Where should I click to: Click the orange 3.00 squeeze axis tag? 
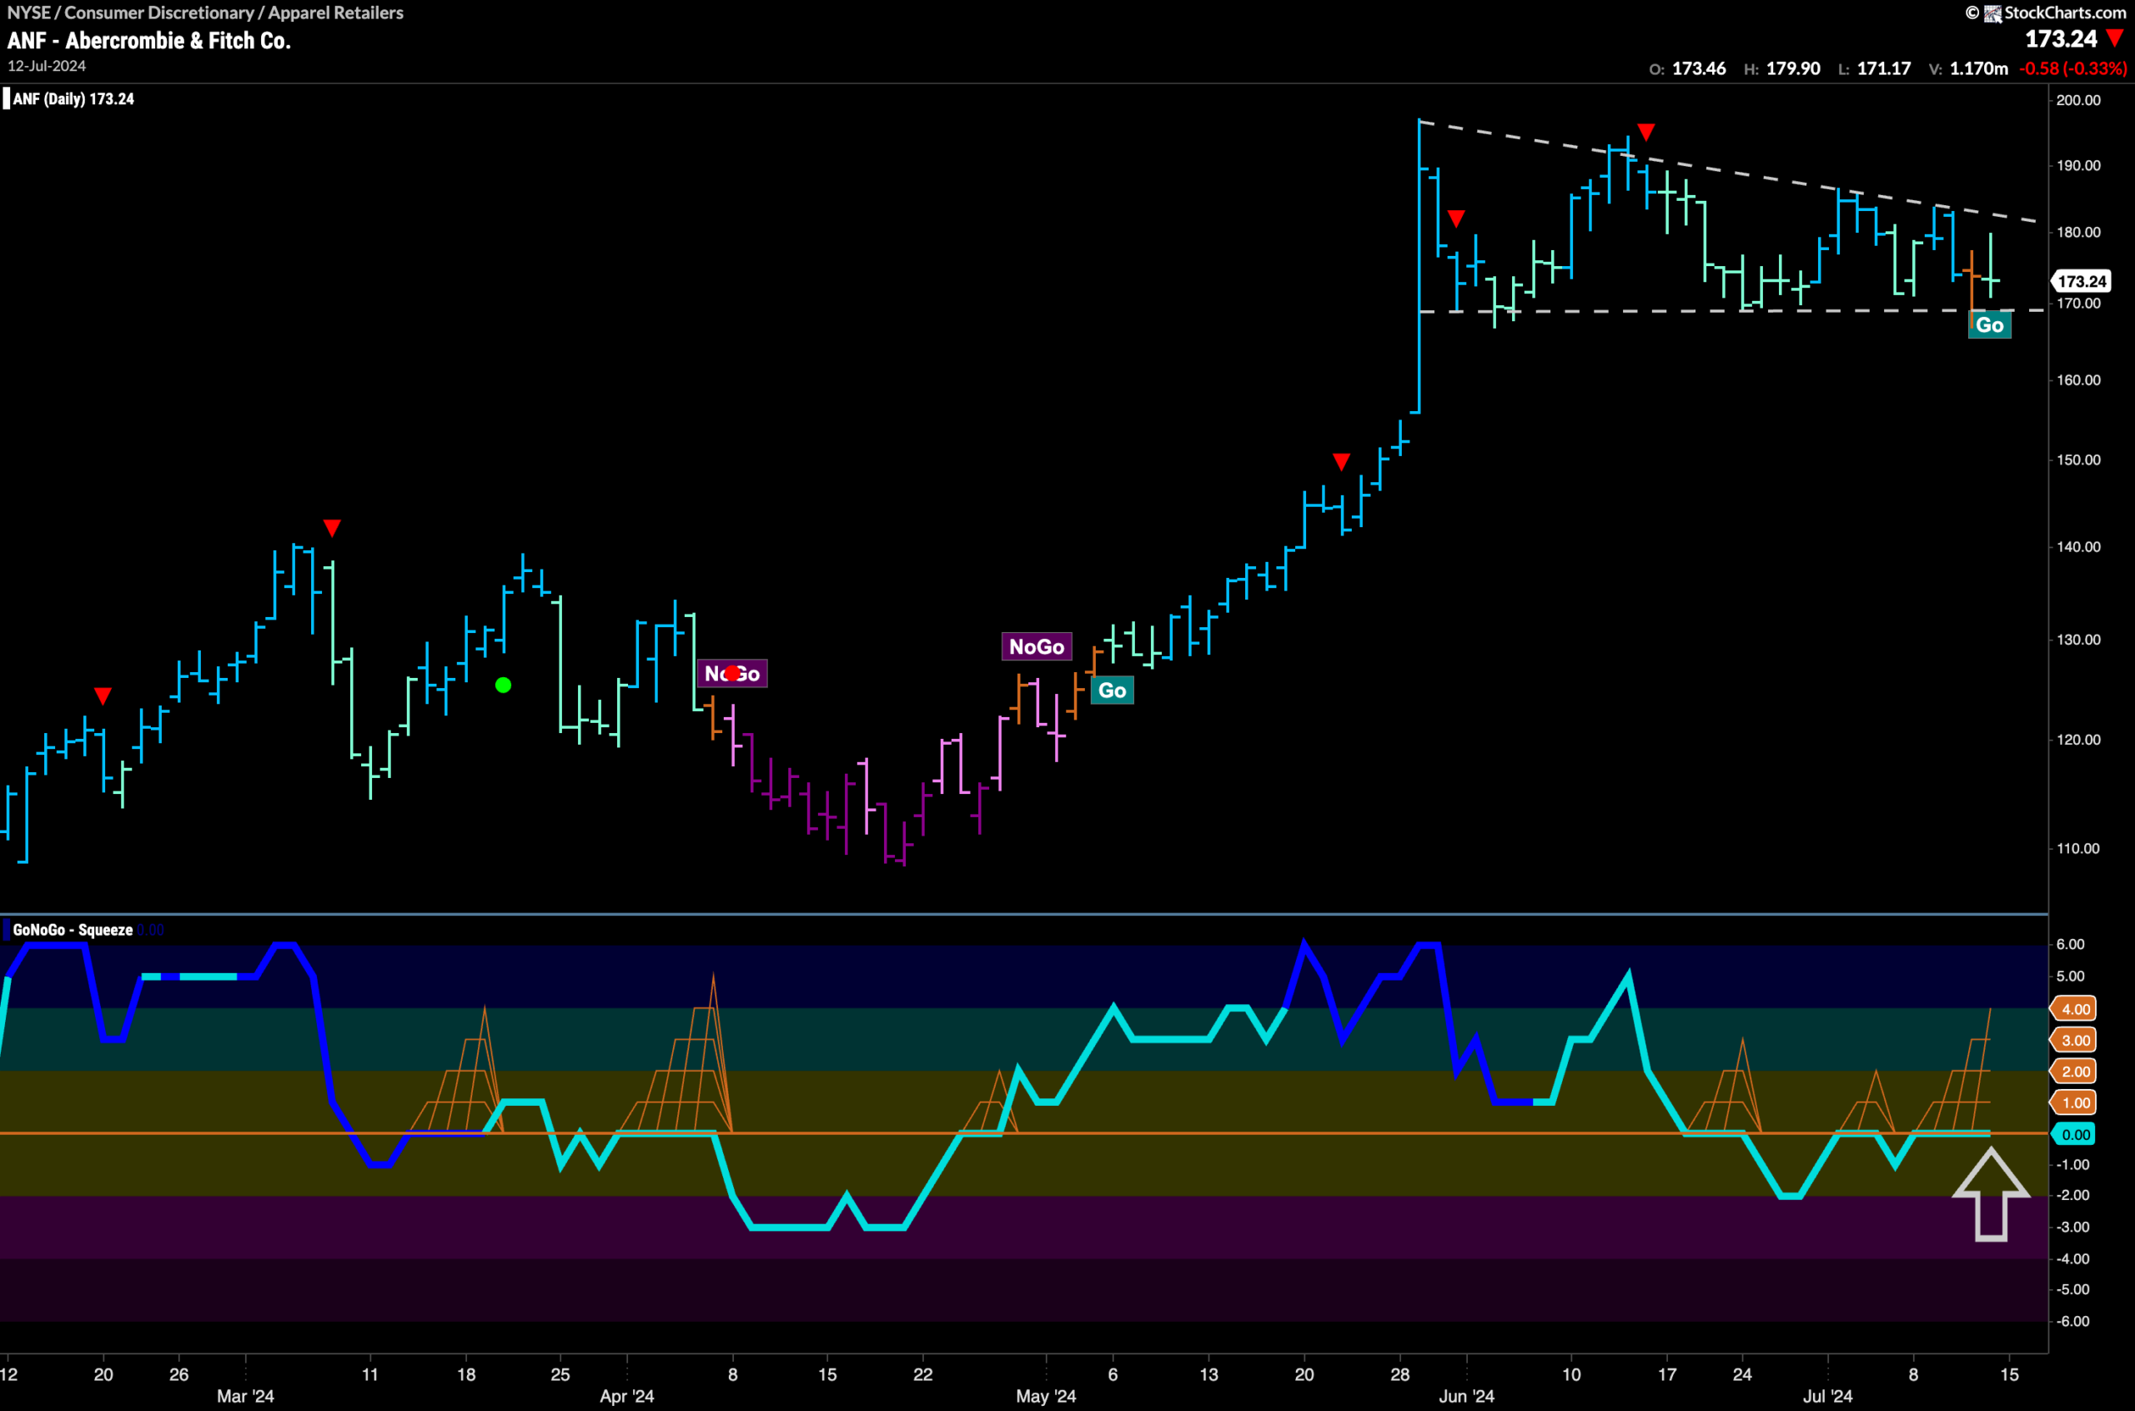click(2074, 1040)
